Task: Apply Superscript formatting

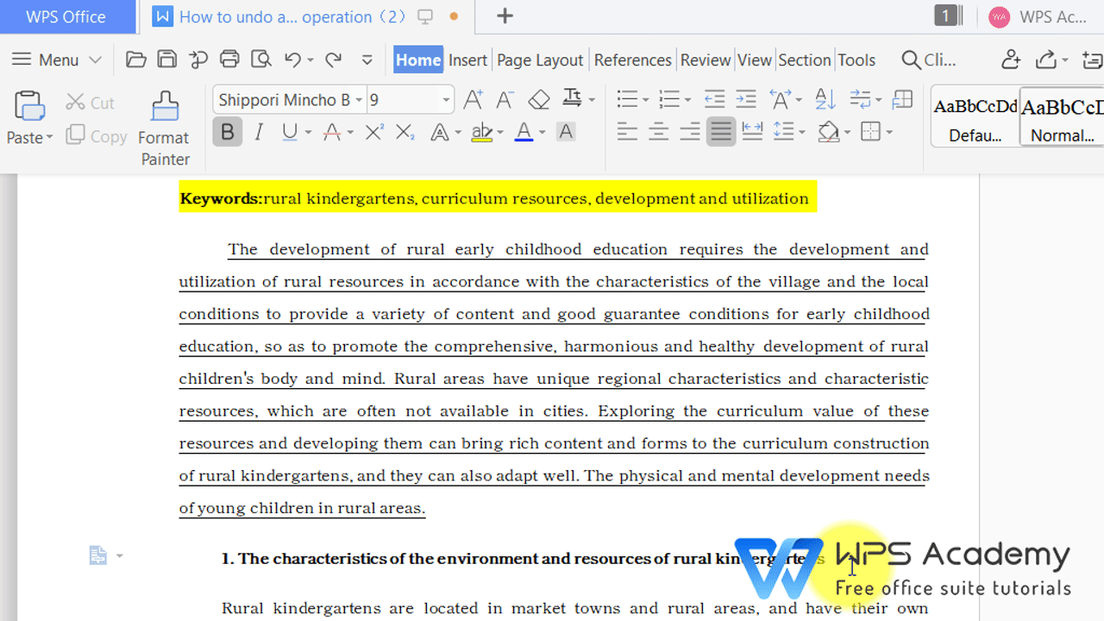Action: pyautogui.click(x=374, y=131)
